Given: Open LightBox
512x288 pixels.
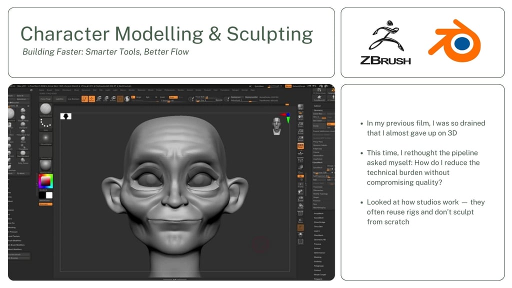Looking at the screenshot, I should tap(59, 99).
